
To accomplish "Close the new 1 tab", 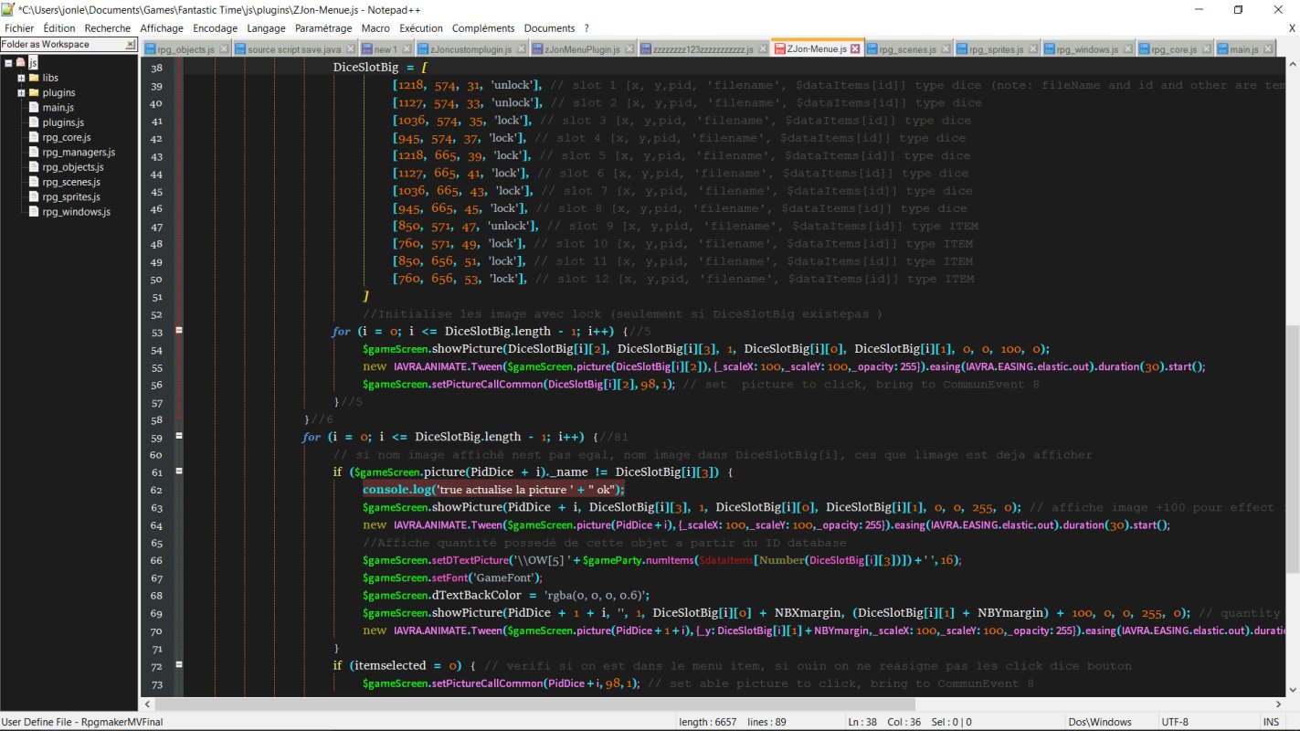I will (x=407, y=49).
